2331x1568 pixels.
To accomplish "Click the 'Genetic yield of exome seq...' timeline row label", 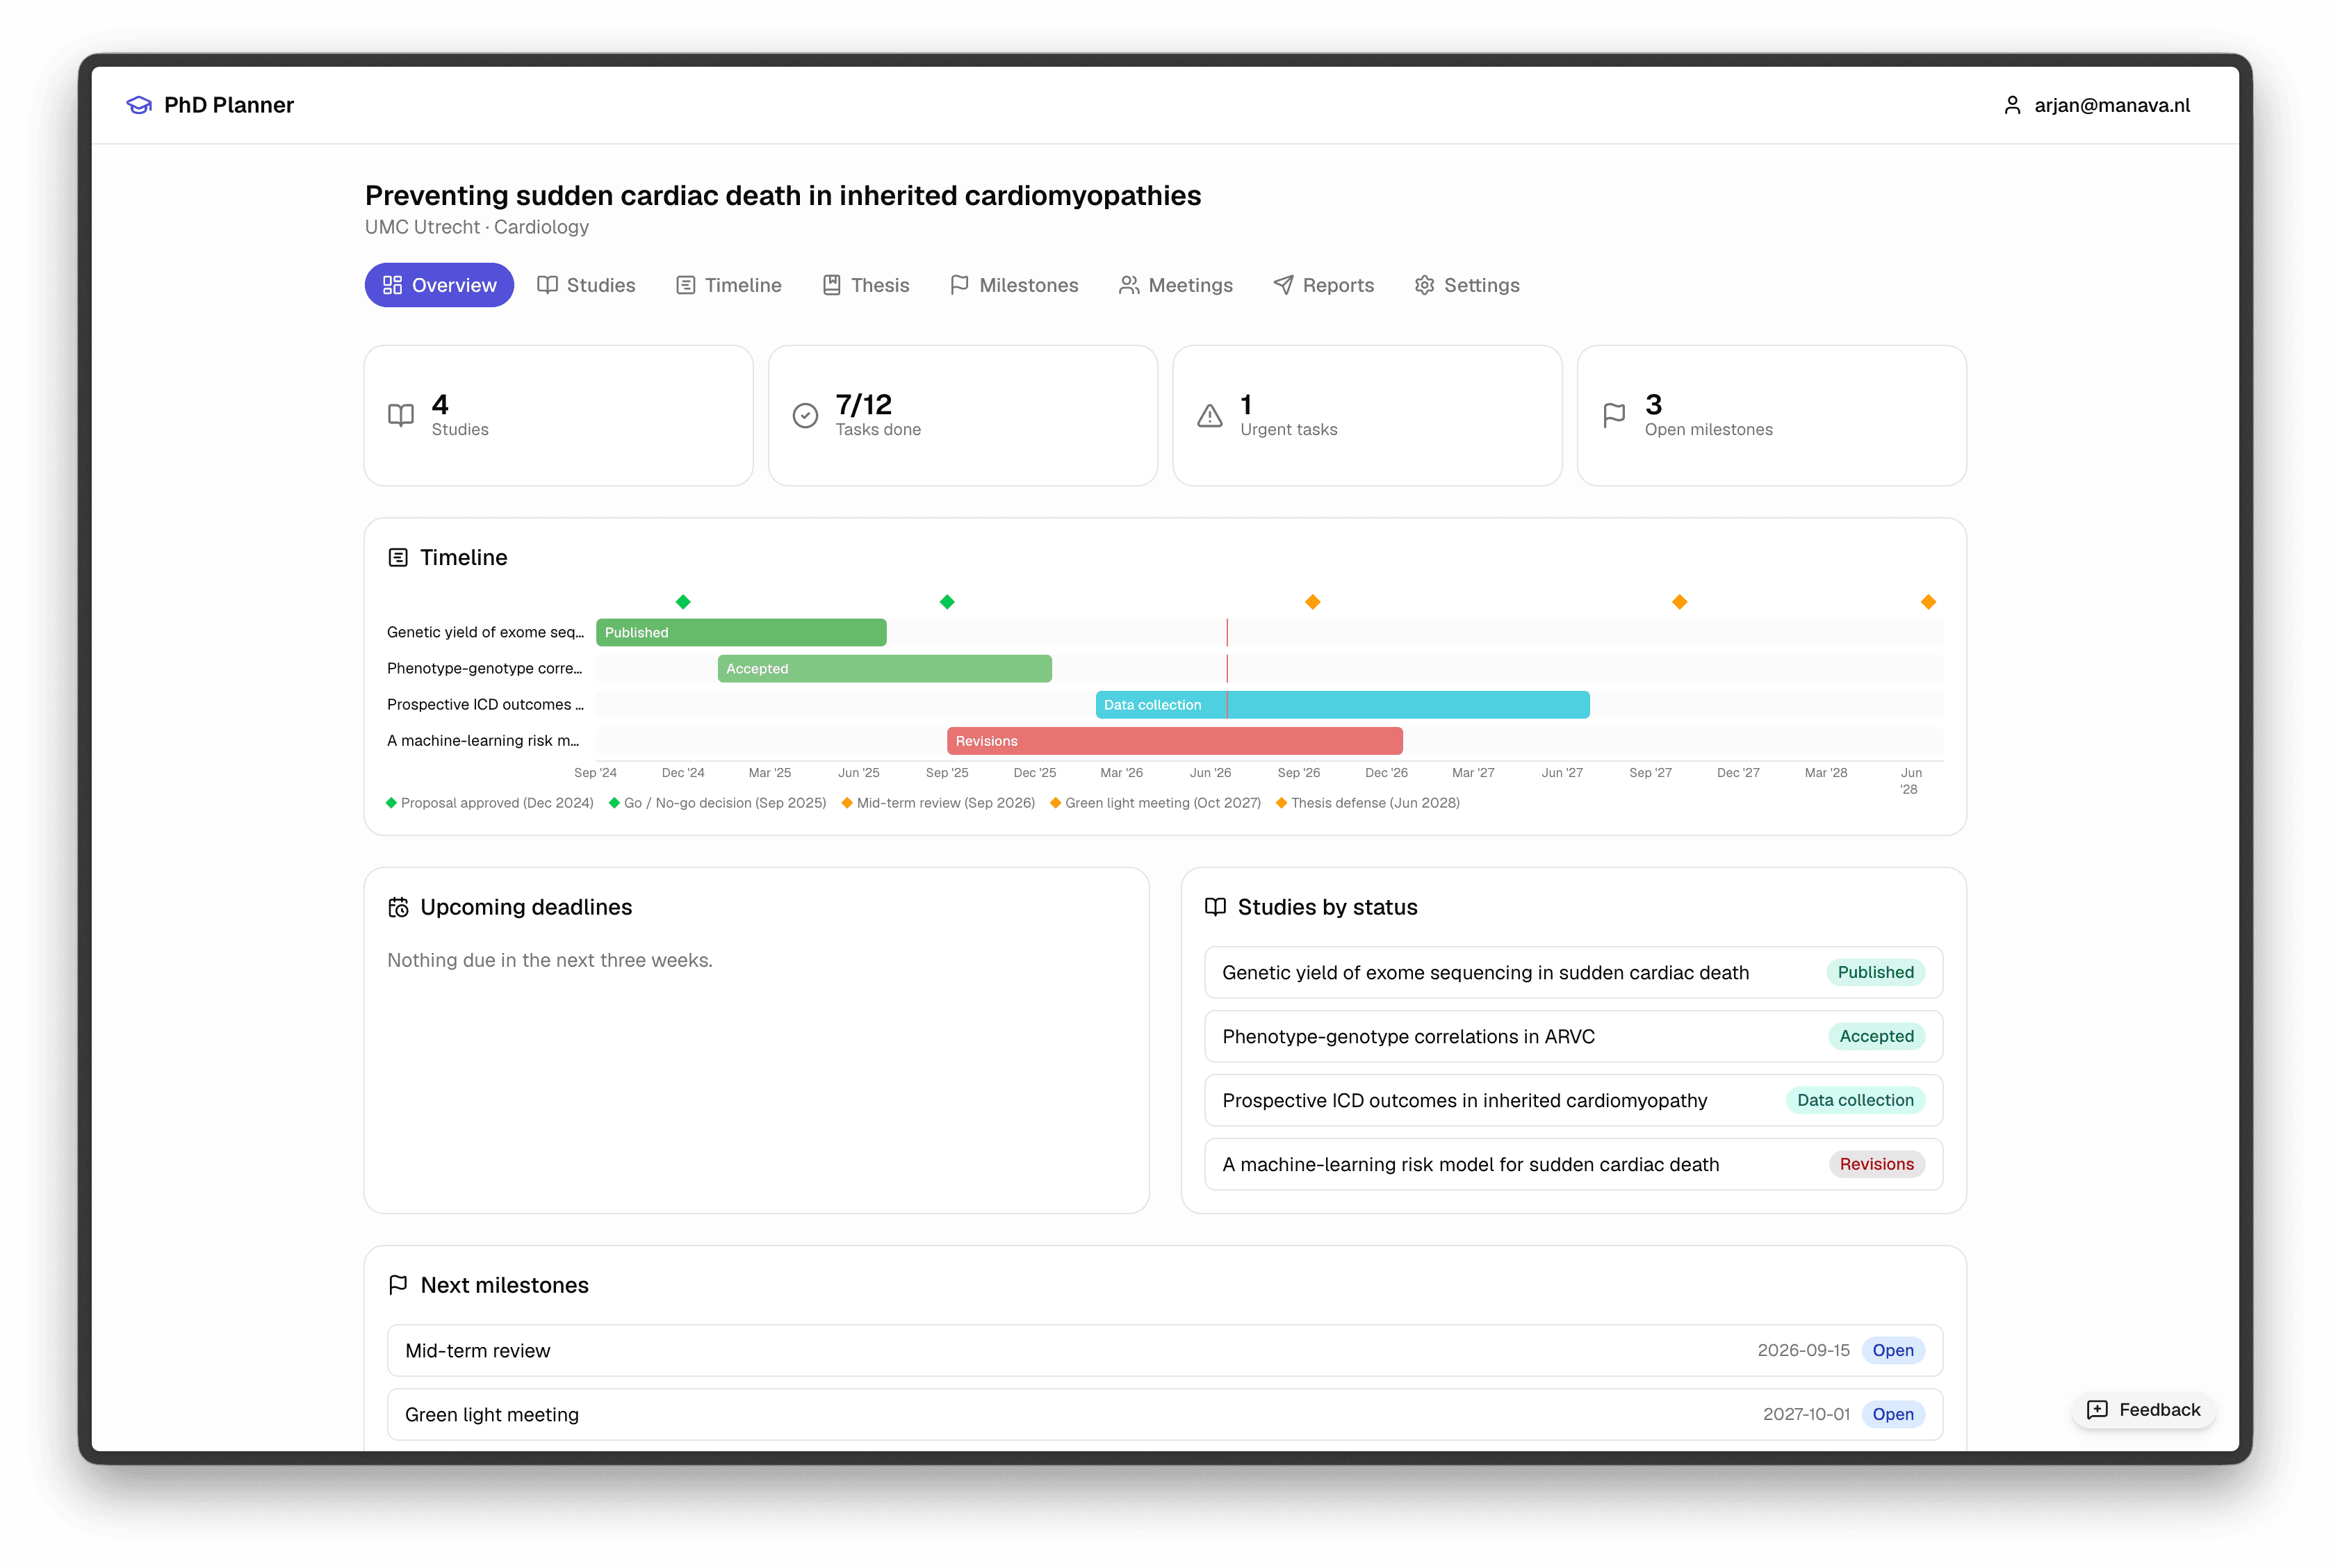I will [486, 633].
